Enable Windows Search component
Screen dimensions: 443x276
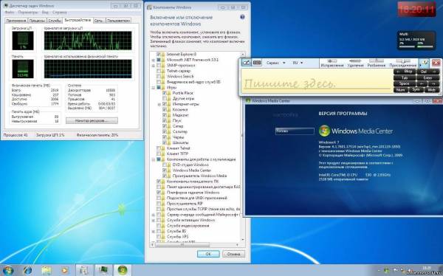159,76
